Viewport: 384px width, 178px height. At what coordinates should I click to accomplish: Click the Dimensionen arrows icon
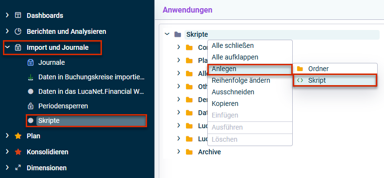[x=18, y=168]
